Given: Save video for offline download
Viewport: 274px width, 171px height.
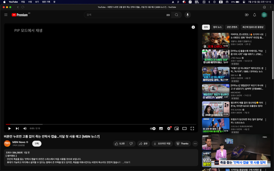Looking at the screenshot, I should point(162,144).
